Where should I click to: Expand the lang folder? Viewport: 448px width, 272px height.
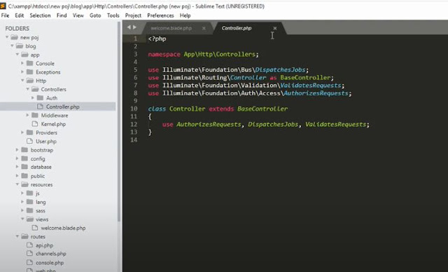click(x=22, y=202)
